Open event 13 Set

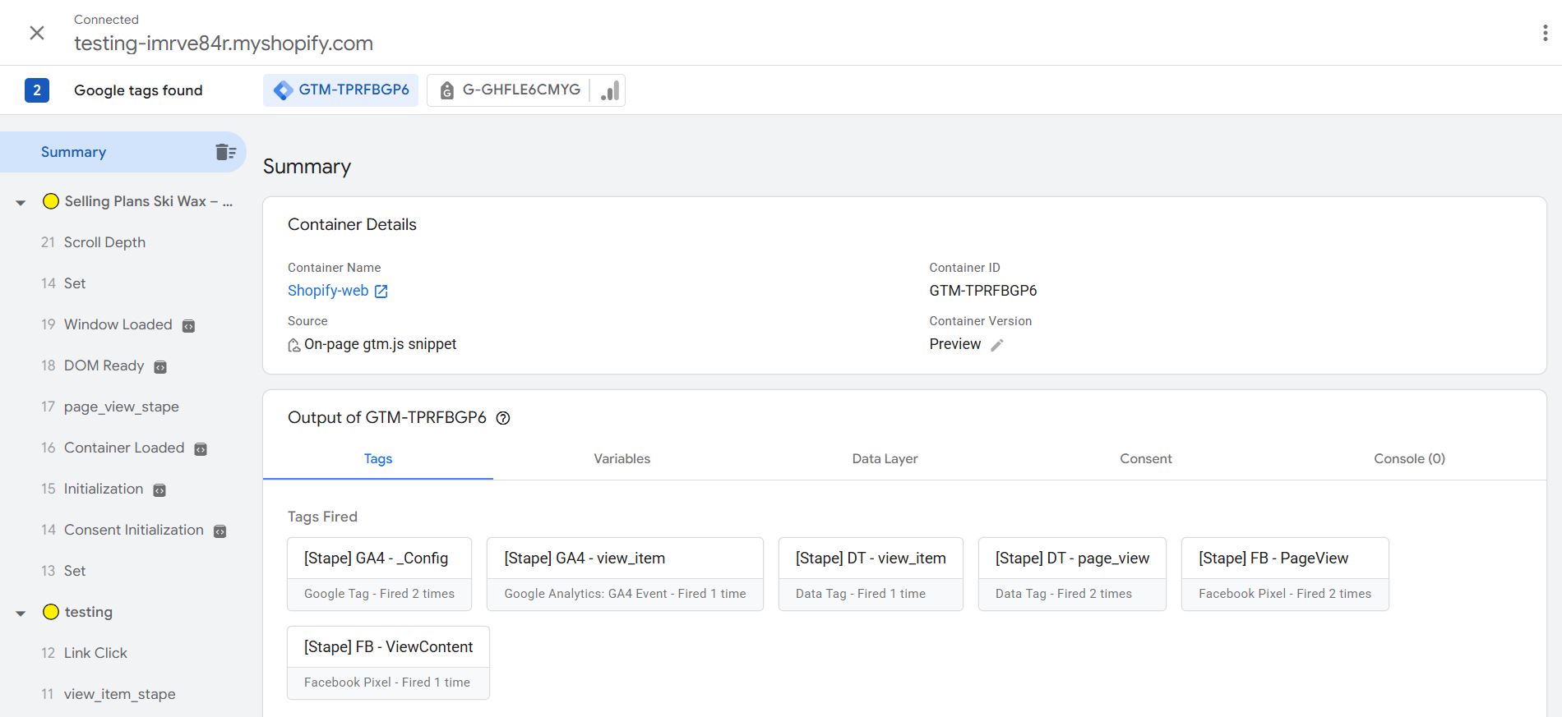(64, 571)
